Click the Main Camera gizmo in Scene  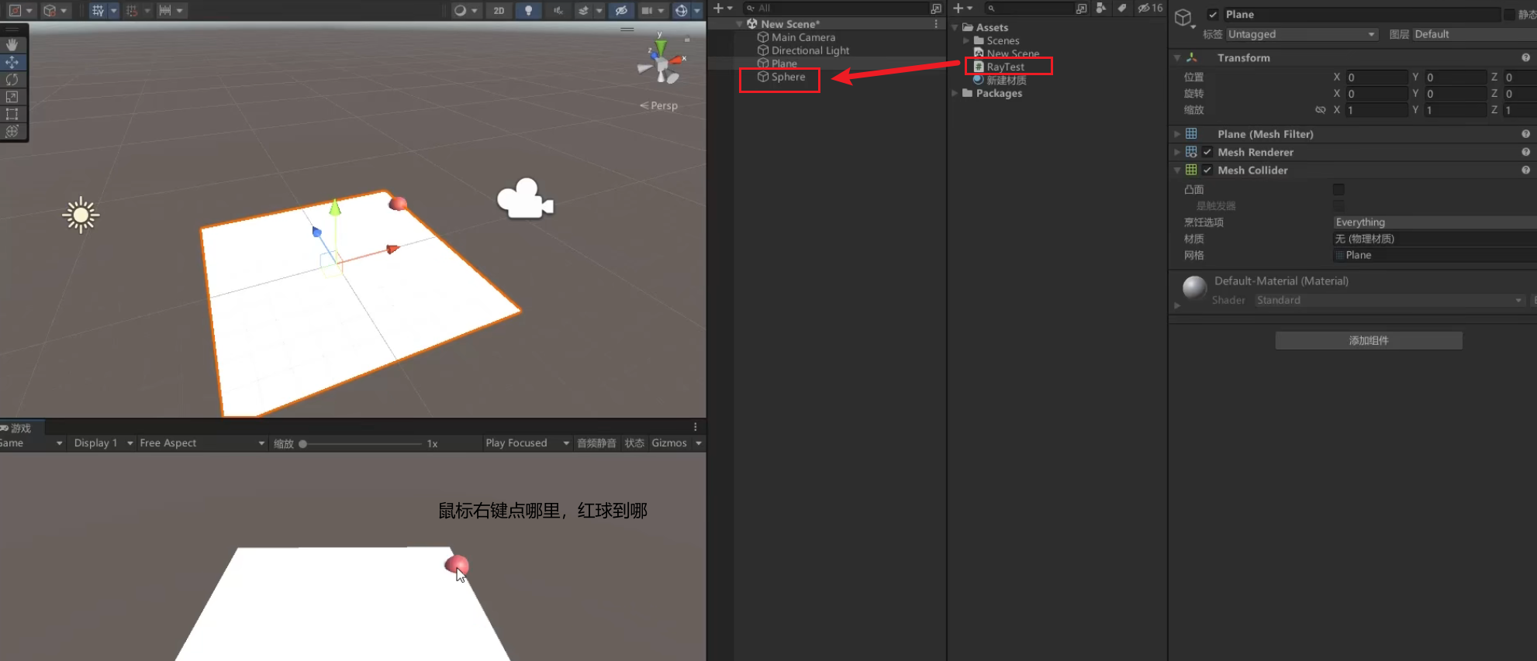(x=525, y=198)
